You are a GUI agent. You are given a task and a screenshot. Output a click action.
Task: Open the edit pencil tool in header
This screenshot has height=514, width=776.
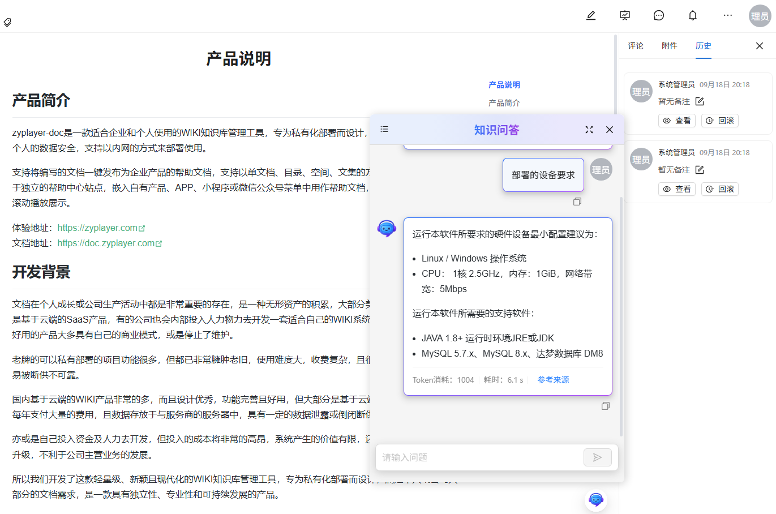[591, 15]
